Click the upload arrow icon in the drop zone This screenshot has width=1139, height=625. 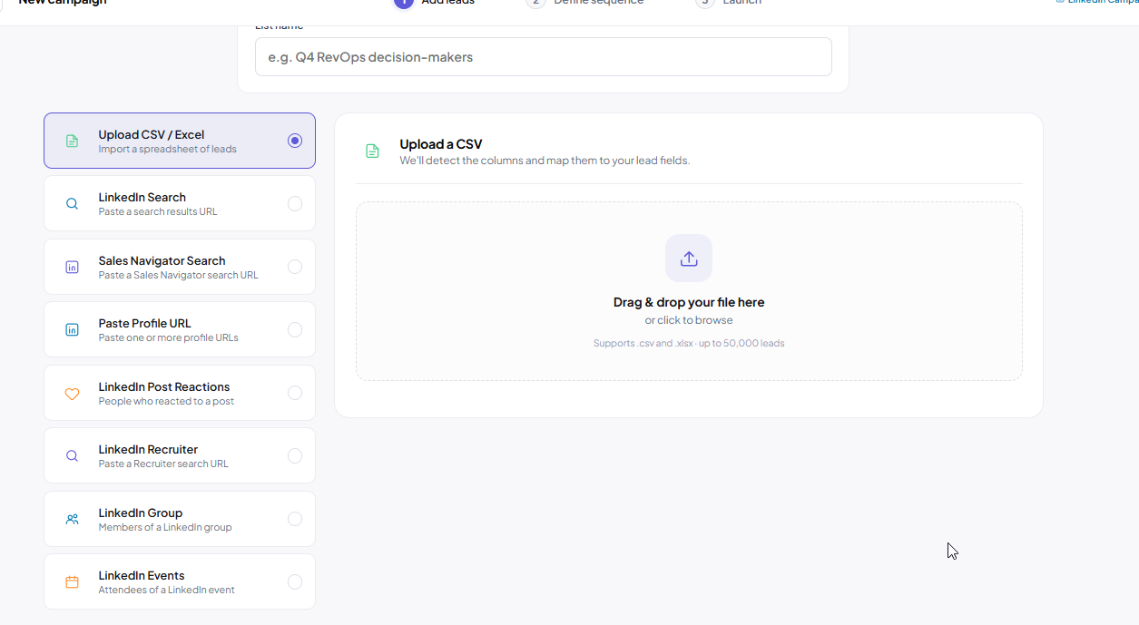(x=689, y=259)
